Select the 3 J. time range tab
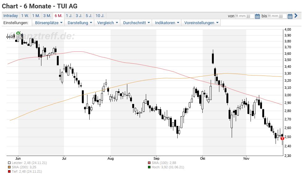This screenshot has height=177, width=304. click(79, 16)
